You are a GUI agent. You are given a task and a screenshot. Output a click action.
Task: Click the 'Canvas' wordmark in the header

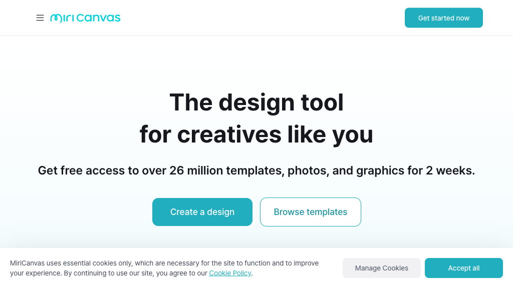tap(99, 18)
